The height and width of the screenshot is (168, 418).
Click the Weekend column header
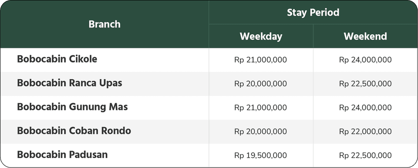[x=365, y=36]
